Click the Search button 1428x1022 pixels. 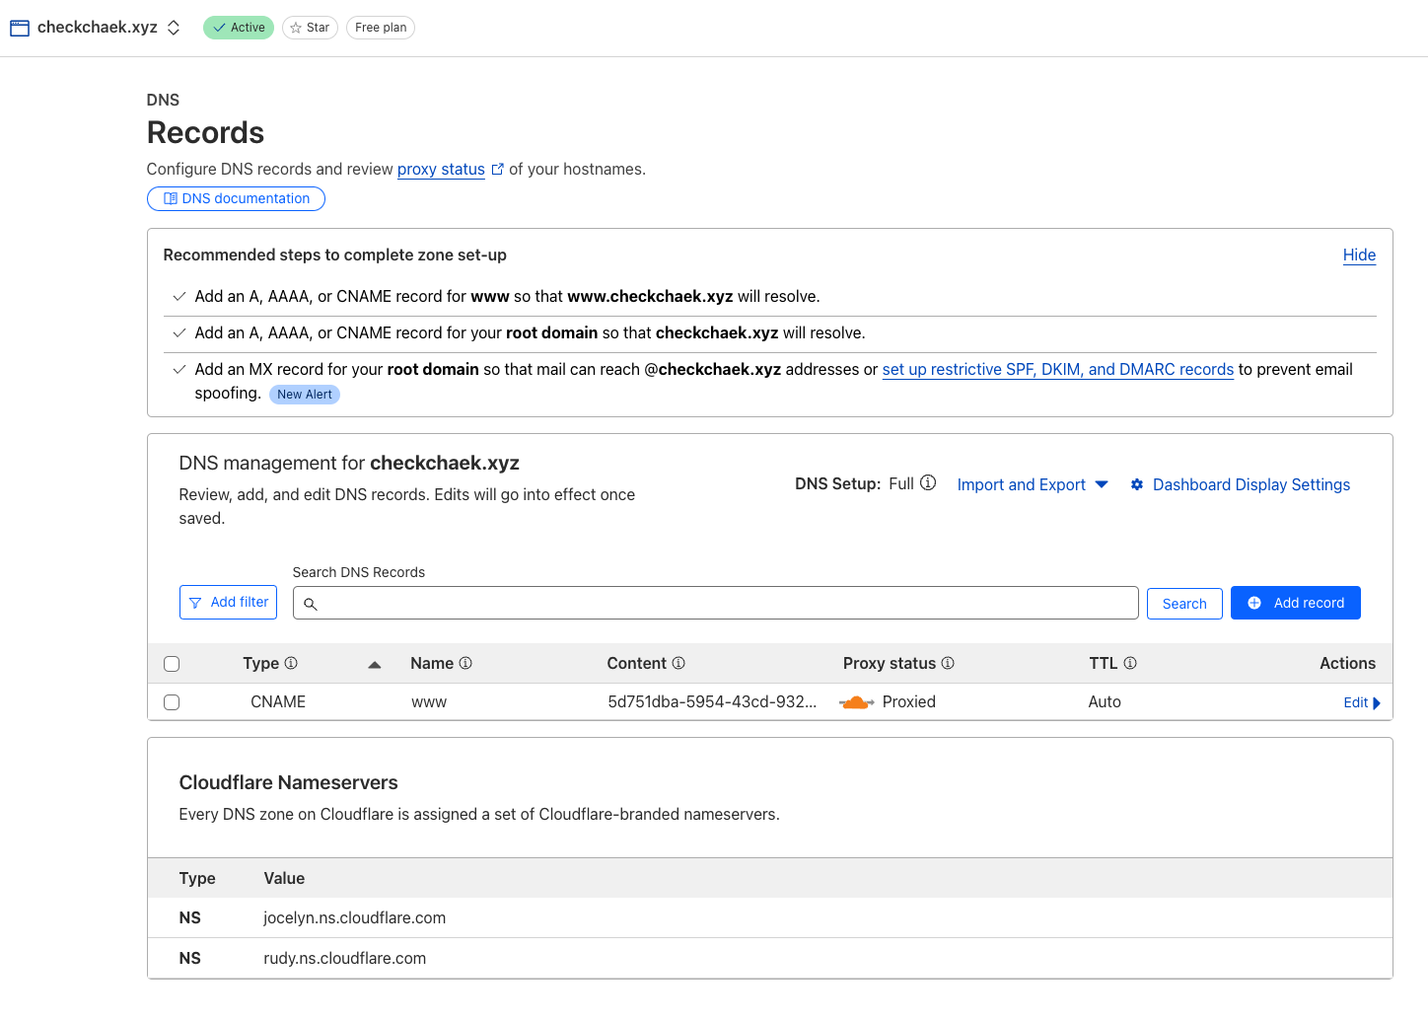(1184, 604)
